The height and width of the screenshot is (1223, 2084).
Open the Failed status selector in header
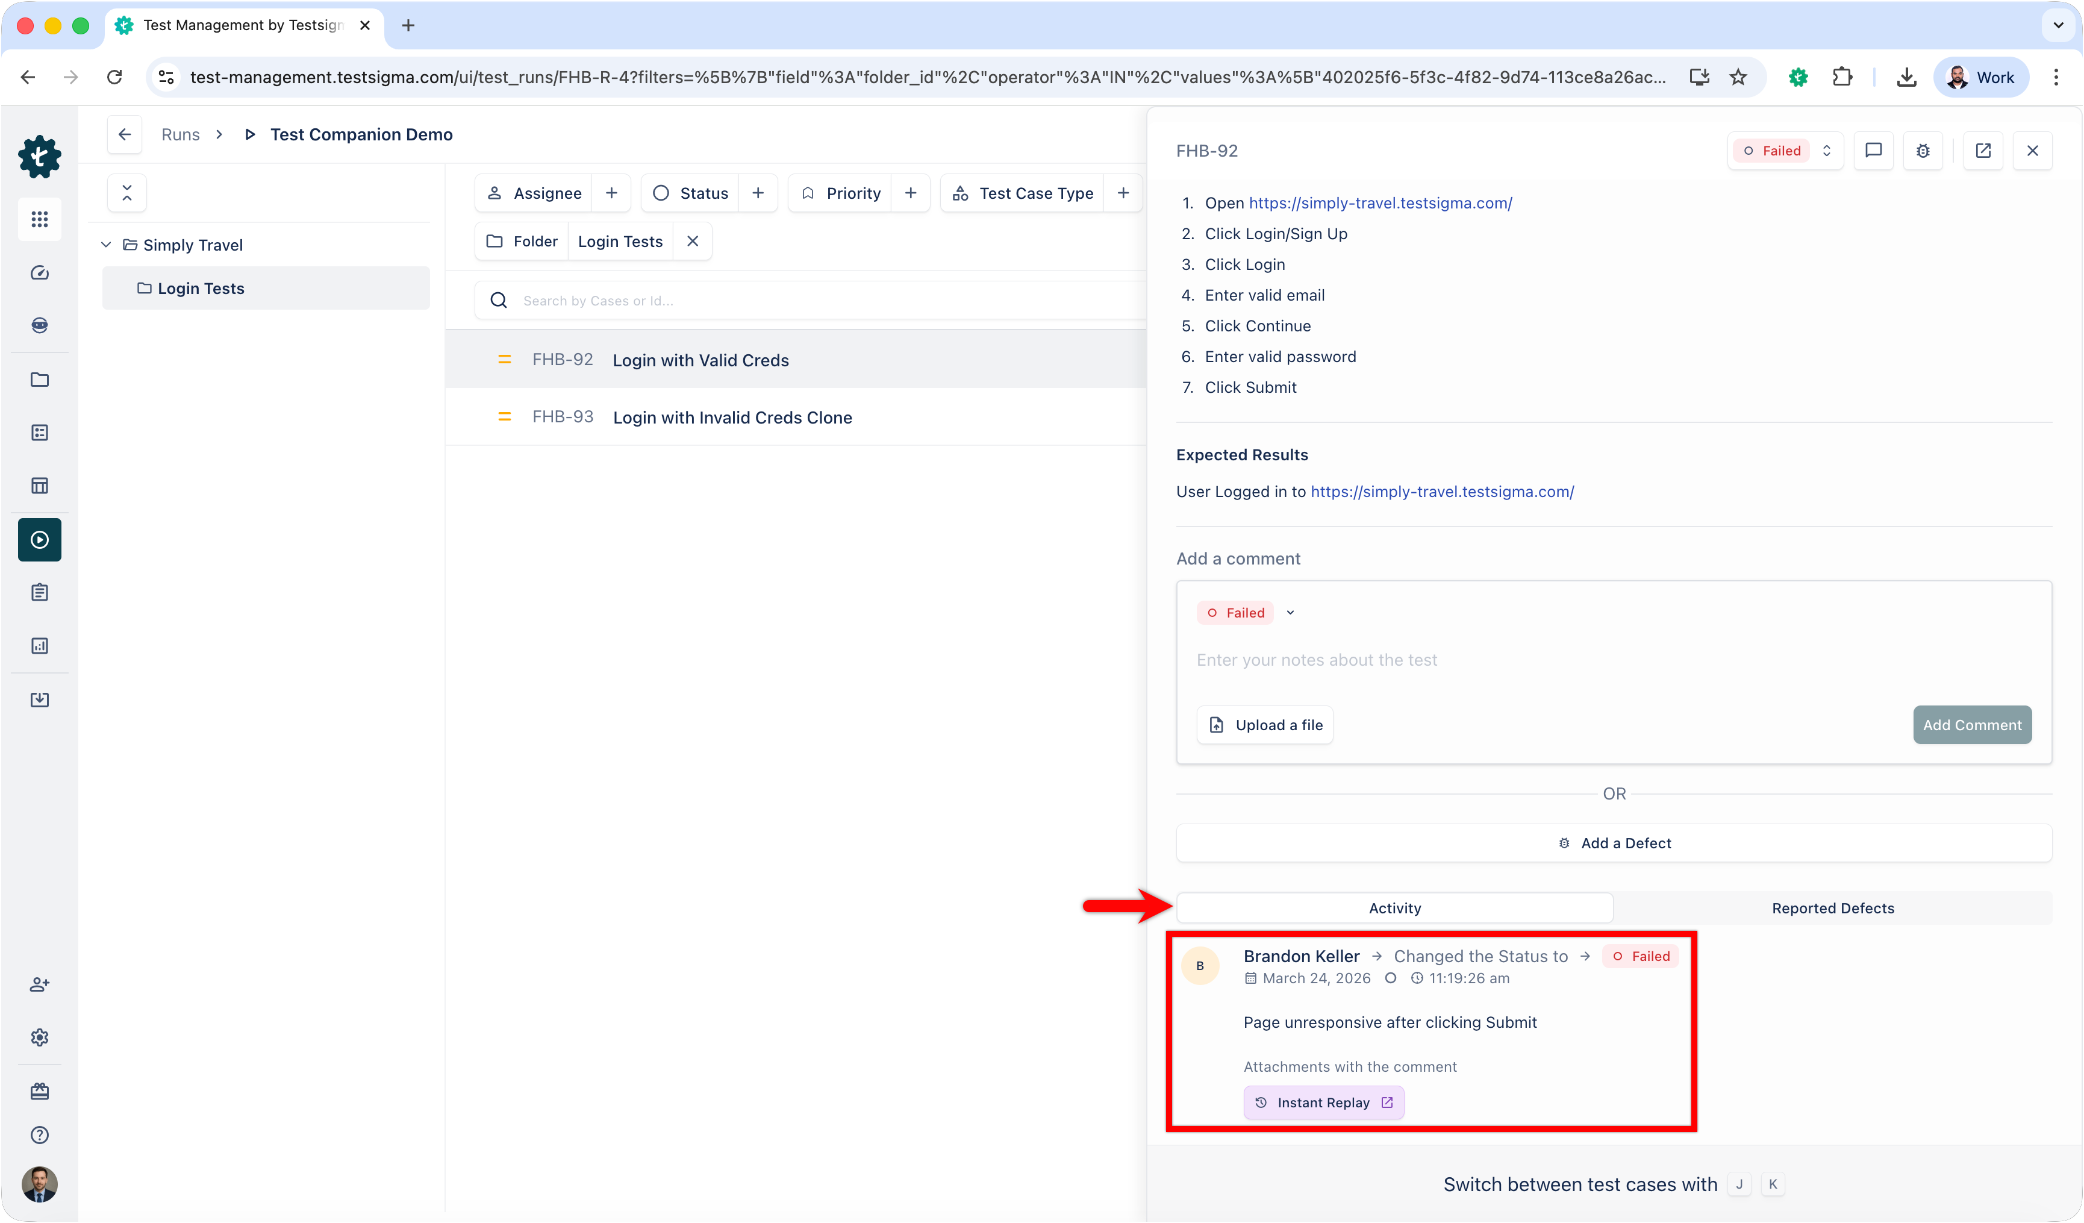(1785, 151)
